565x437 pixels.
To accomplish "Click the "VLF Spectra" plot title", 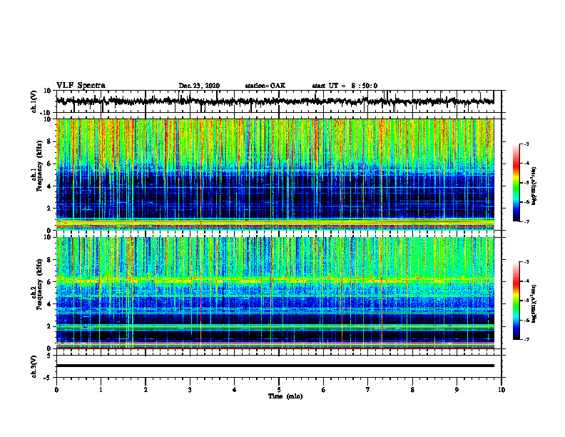I will [x=81, y=86].
